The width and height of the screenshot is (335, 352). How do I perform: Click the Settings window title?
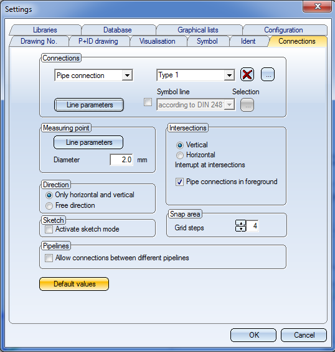coord(19,9)
